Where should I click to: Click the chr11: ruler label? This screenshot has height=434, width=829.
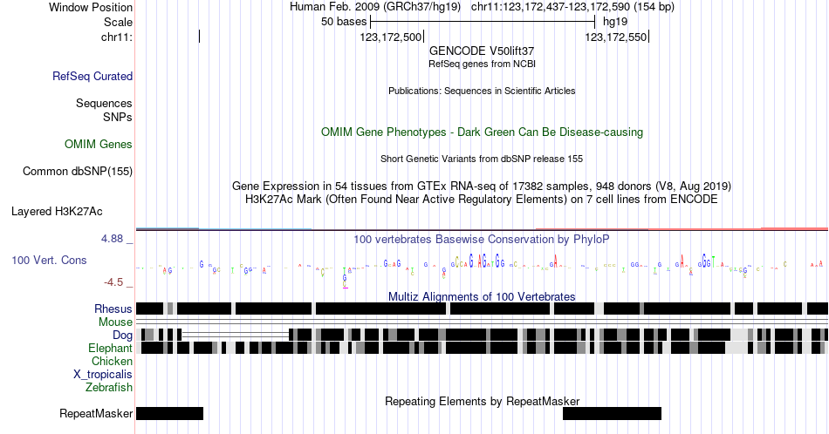click(x=117, y=37)
